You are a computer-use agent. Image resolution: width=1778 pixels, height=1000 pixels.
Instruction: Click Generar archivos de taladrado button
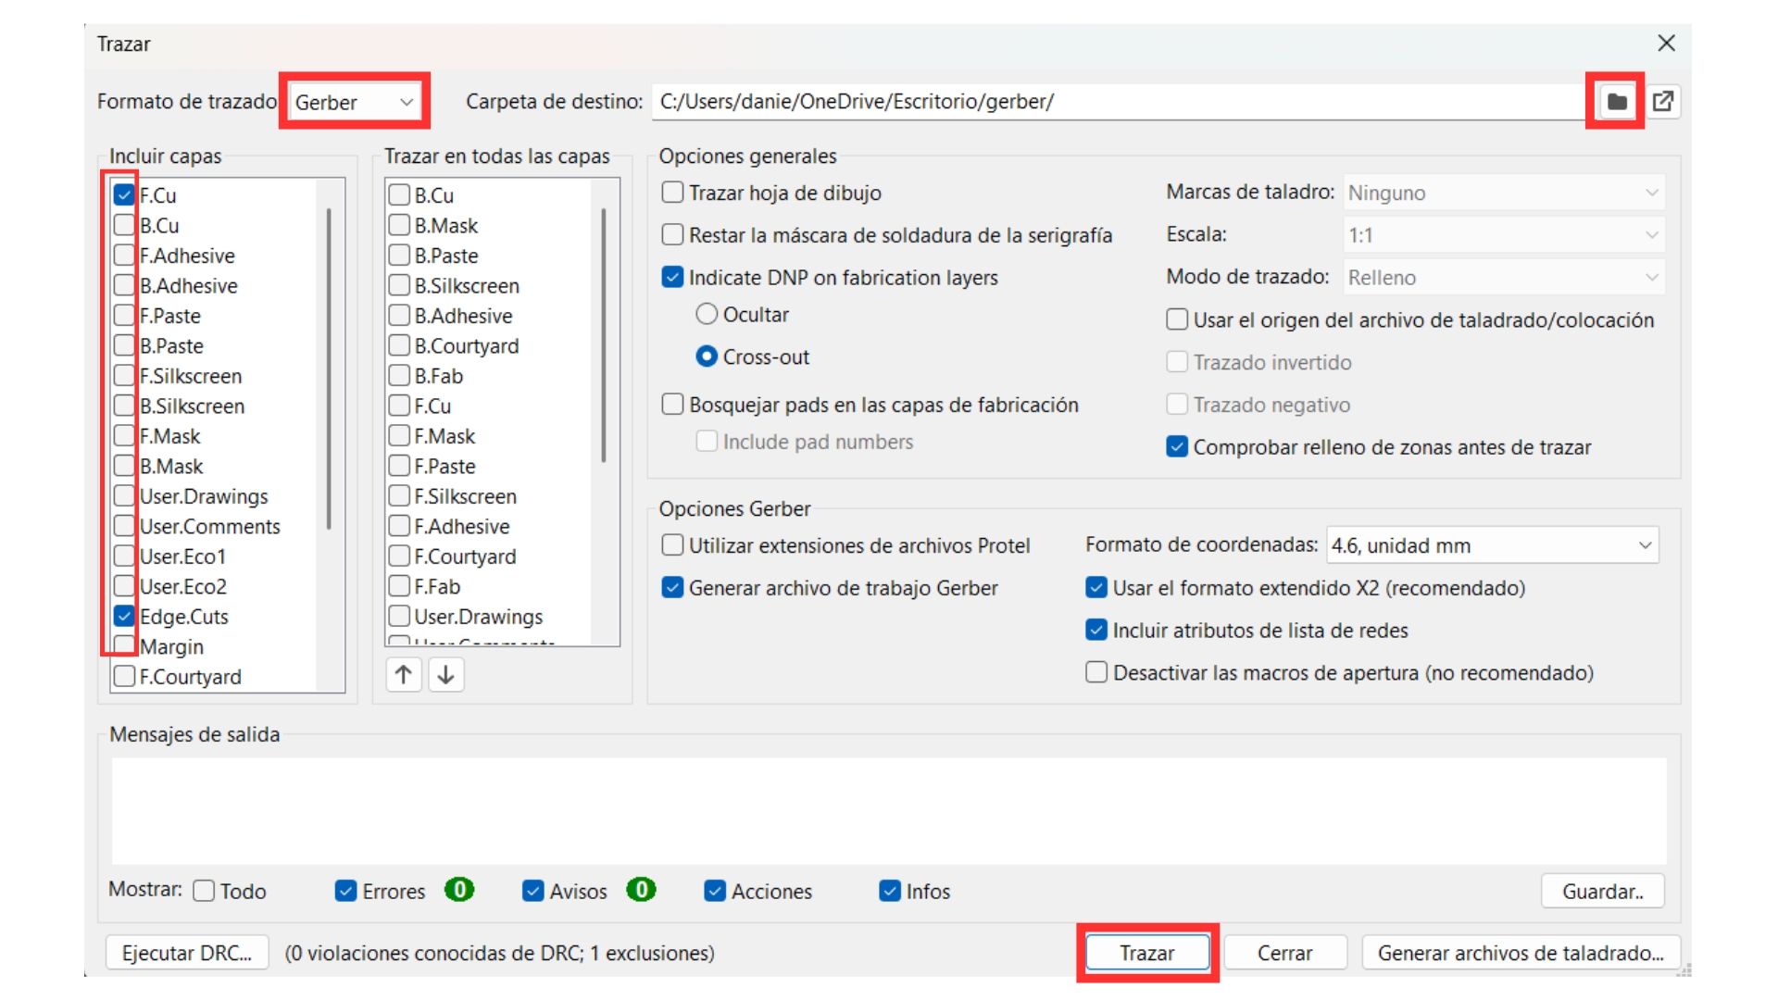pyautogui.click(x=1520, y=953)
